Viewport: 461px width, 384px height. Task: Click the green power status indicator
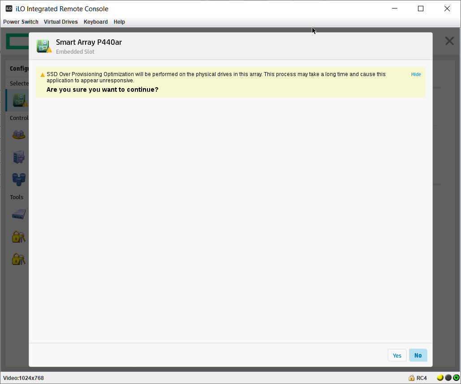tap(456, 378)
